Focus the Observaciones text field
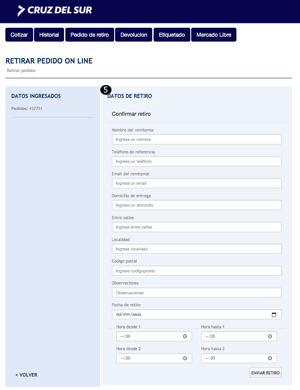300x390 pixels. click(x=197, y=292)
